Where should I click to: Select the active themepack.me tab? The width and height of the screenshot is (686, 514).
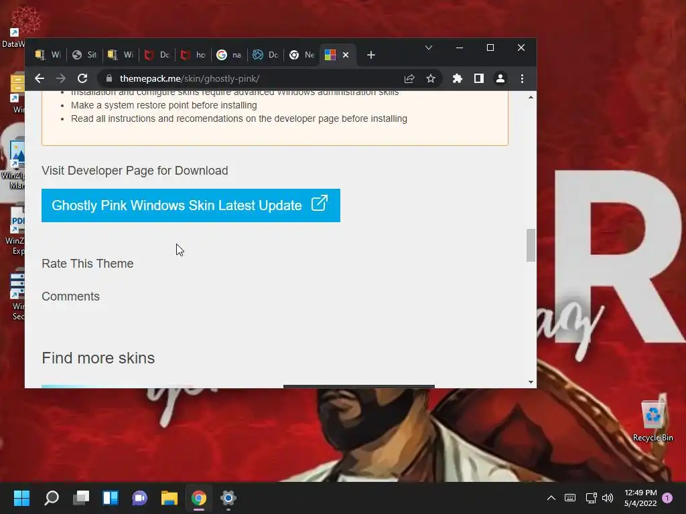[x=338, y=55]
